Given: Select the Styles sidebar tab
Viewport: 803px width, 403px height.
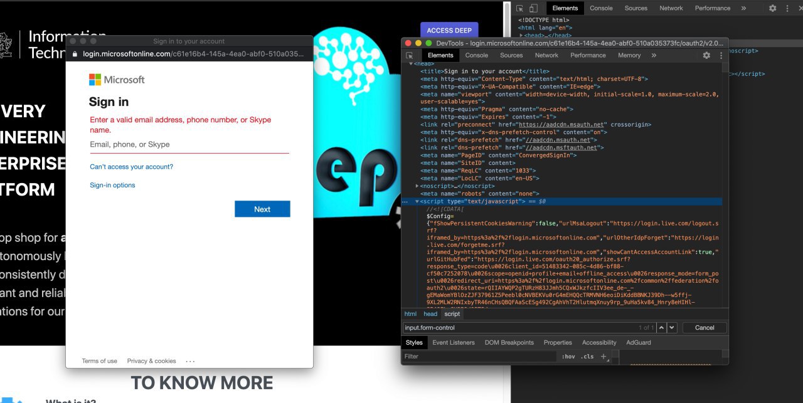Looking at the screenshot, I should pyautogui.click(x=414, y=343).
